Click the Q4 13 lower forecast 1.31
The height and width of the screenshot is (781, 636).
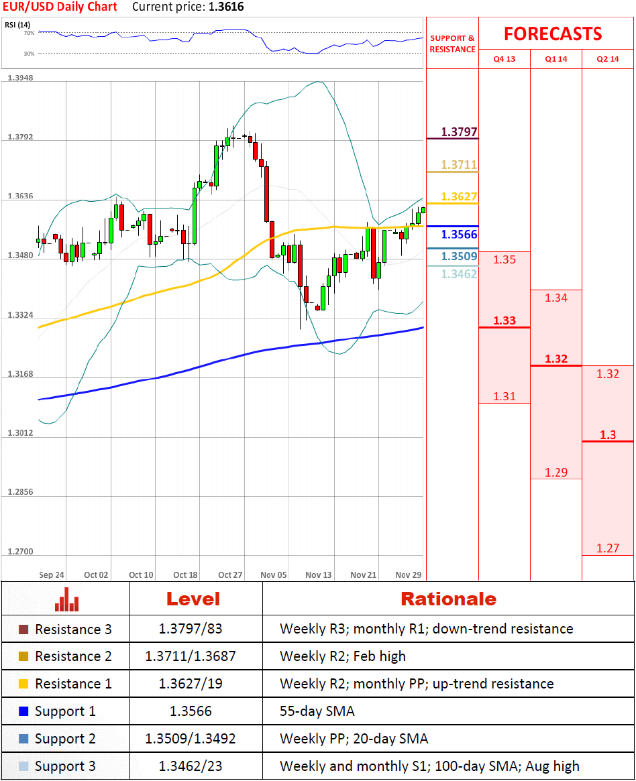tap(505, 396)
